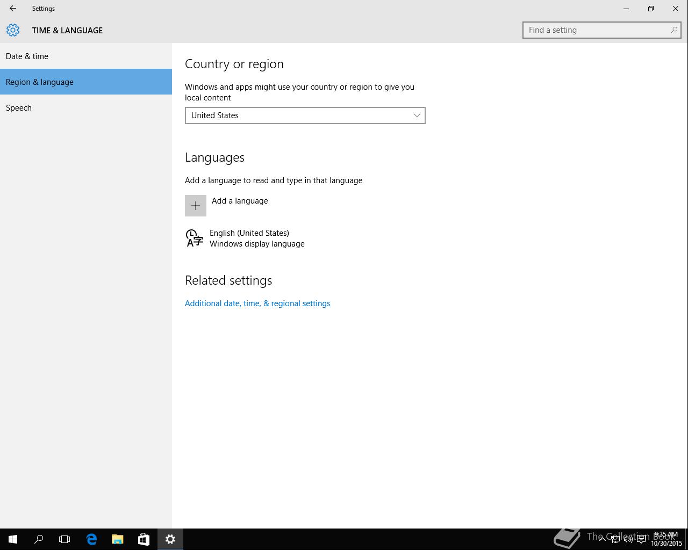Image resolution: width=688 pixels, height=550 pixels.
Task: Click the Time & Language gear icon
Action: coord(13,30)
